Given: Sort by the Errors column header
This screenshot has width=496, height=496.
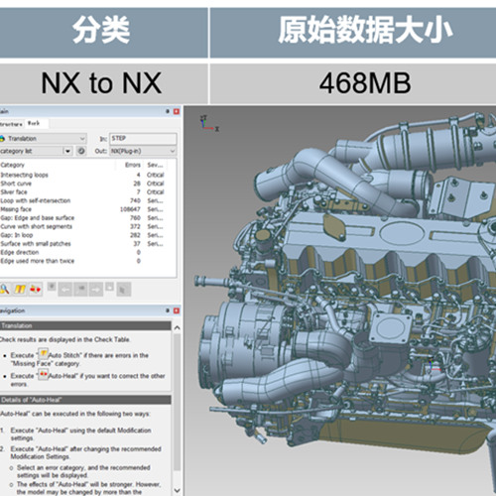Looking at the screenshot, I should point(133,165).
